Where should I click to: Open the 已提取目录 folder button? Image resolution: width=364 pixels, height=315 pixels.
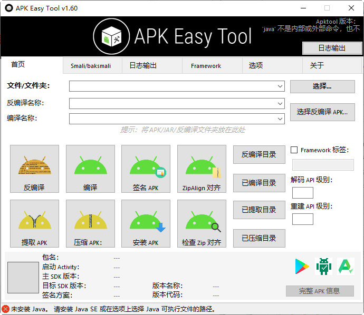259,210
